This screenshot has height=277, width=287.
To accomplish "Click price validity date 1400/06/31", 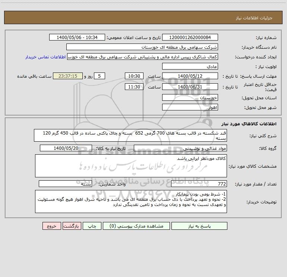I will [x=190, y=87].
